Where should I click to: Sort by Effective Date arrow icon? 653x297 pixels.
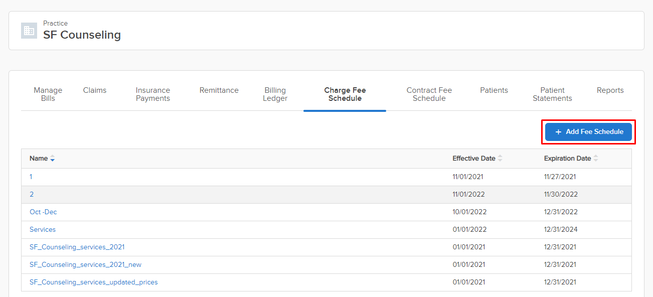500,159
